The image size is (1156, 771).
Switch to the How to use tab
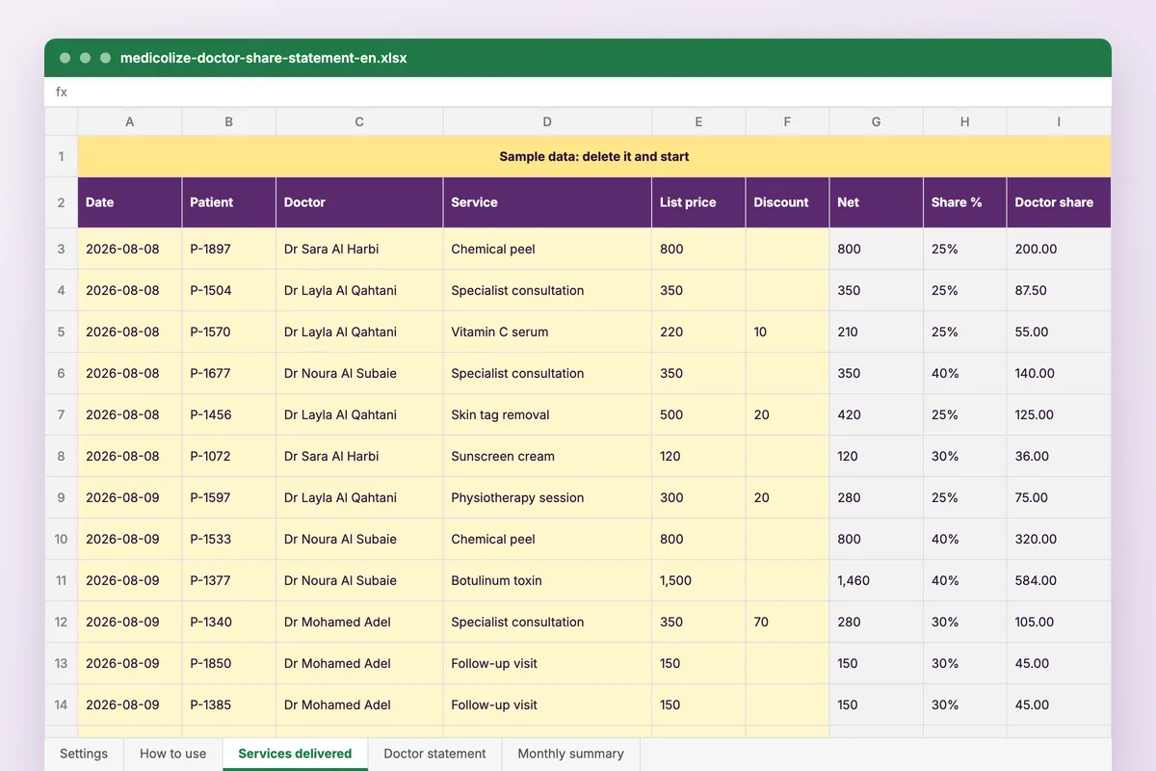pos(173,754)
